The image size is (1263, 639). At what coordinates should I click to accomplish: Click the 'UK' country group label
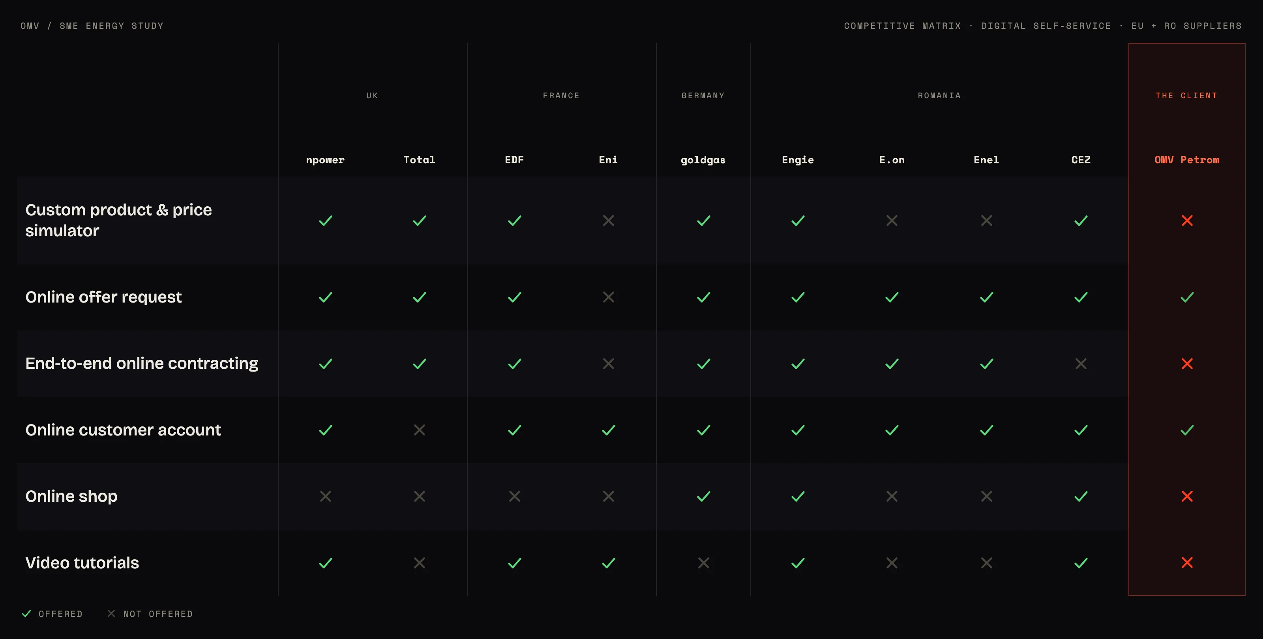tap(373, 95)
